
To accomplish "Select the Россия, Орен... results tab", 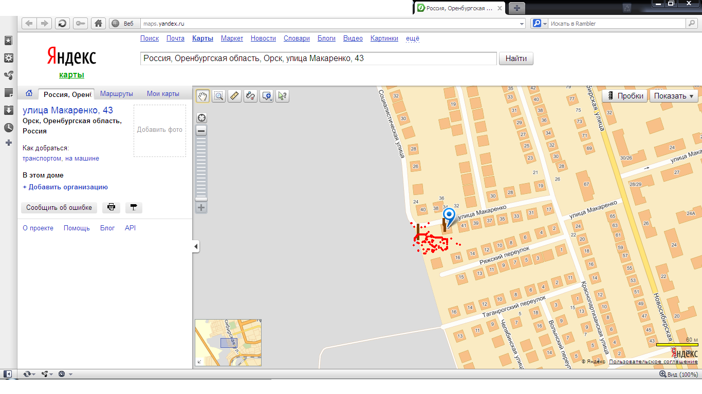I will [67, 94].
